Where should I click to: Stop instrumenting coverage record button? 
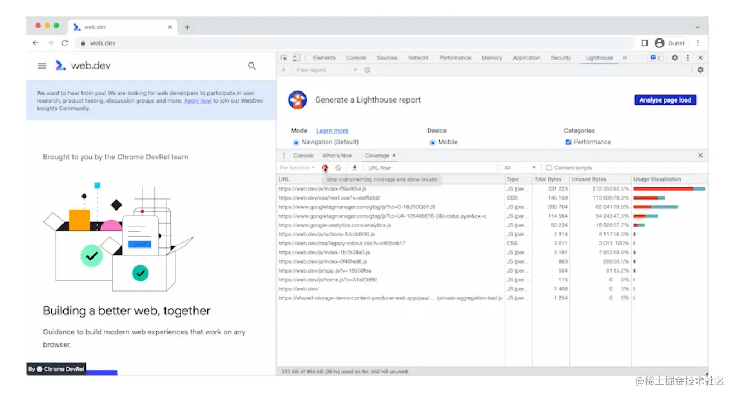(x=325, y=168)
